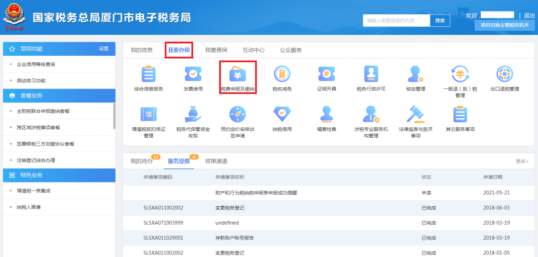The image size is (538, 257).
Task: Click the search input field
Action: tap(397, 21)
